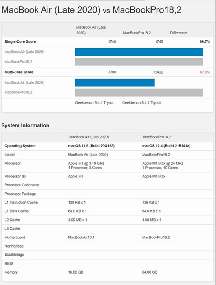Click the blue Single-Core MacBook Air bar
Screen dimensions: 216x285
tap(139, 52)
